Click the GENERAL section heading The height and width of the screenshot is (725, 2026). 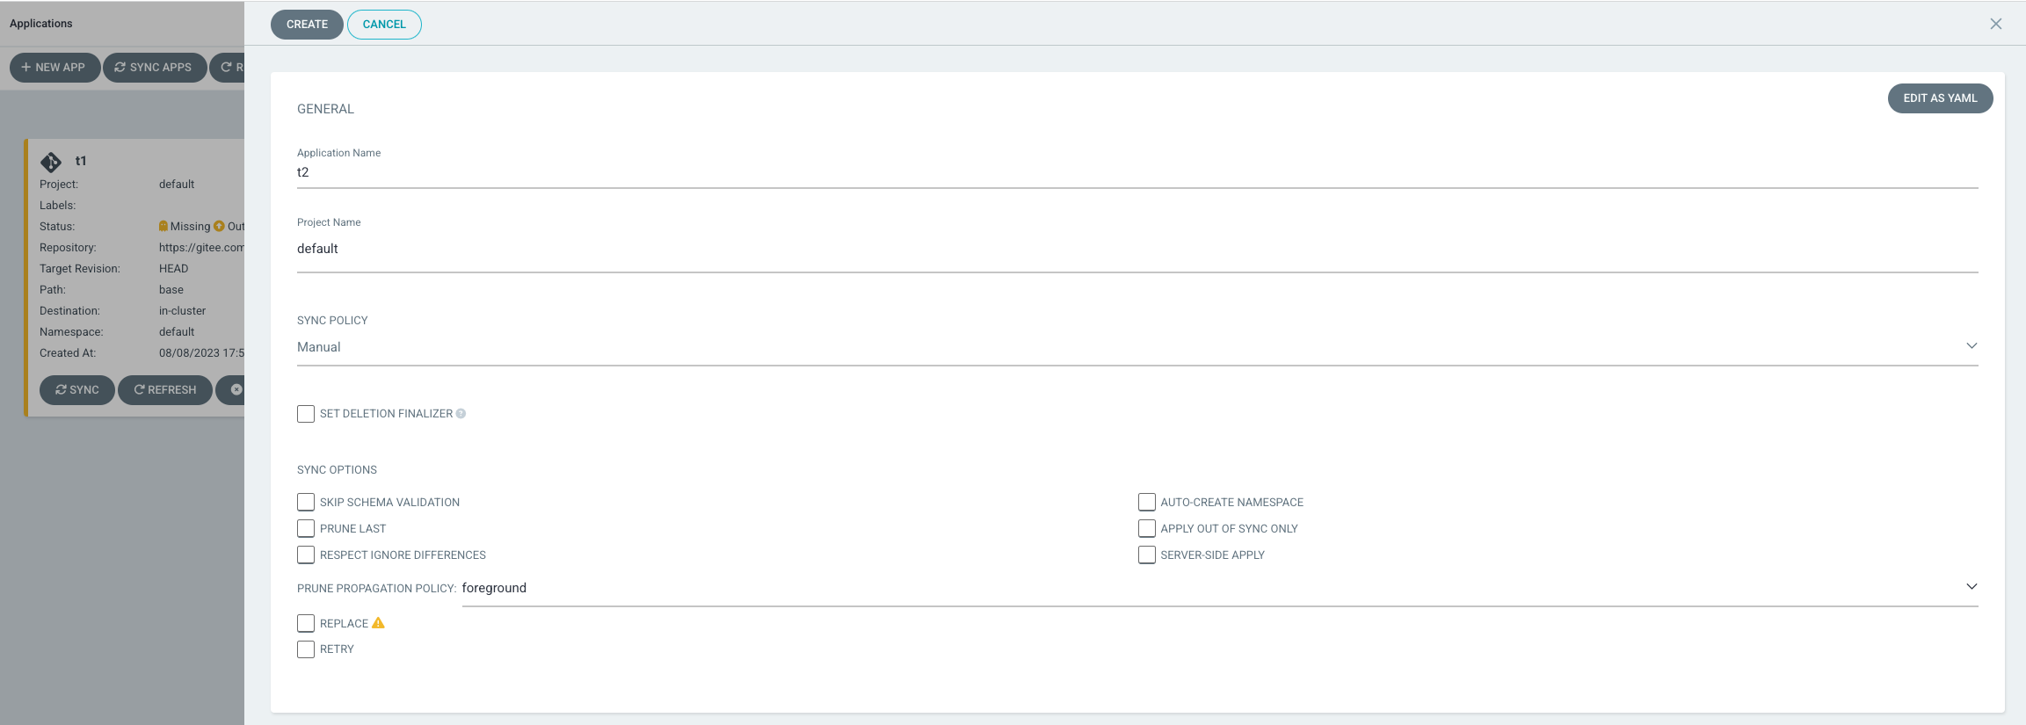pyautogui.click(x=325, y=109)
